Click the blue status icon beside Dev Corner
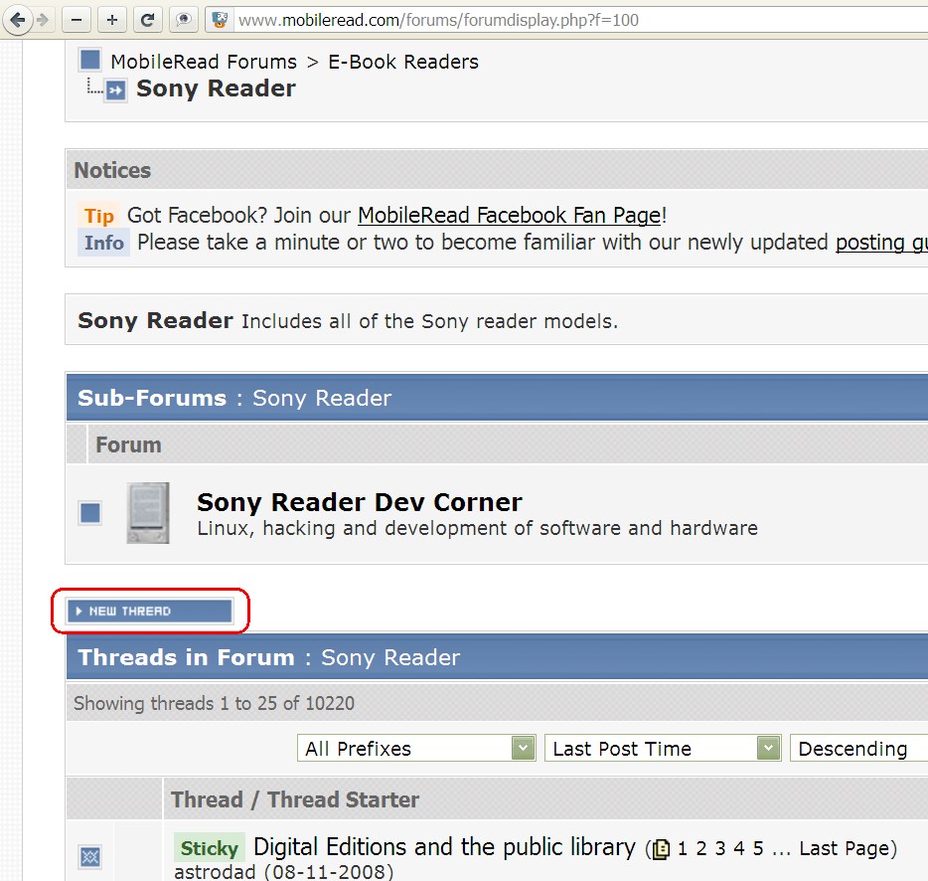The image size is (928, 881). (x=90, y=512)
